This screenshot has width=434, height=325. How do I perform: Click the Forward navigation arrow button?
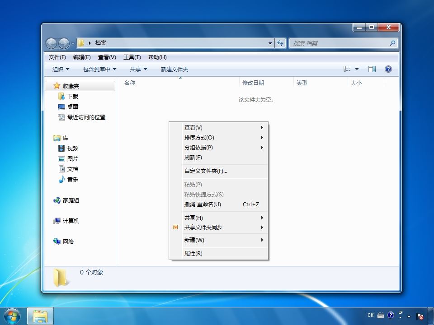pyautogui.click(x=64, y=43)
